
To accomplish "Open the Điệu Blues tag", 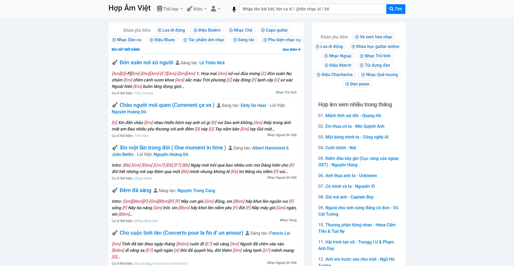I will pyautogui.click(x=162, y=40).
